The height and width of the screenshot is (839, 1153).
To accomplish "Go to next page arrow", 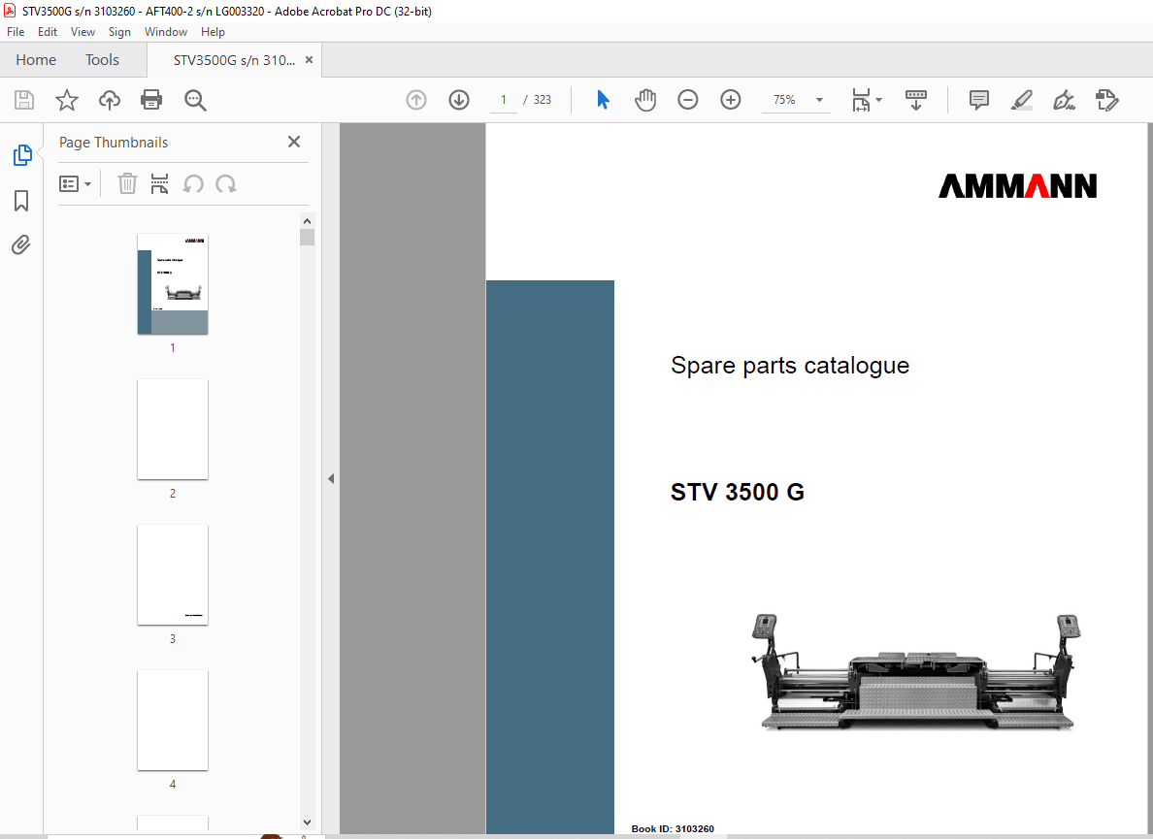I will point(459,100).
